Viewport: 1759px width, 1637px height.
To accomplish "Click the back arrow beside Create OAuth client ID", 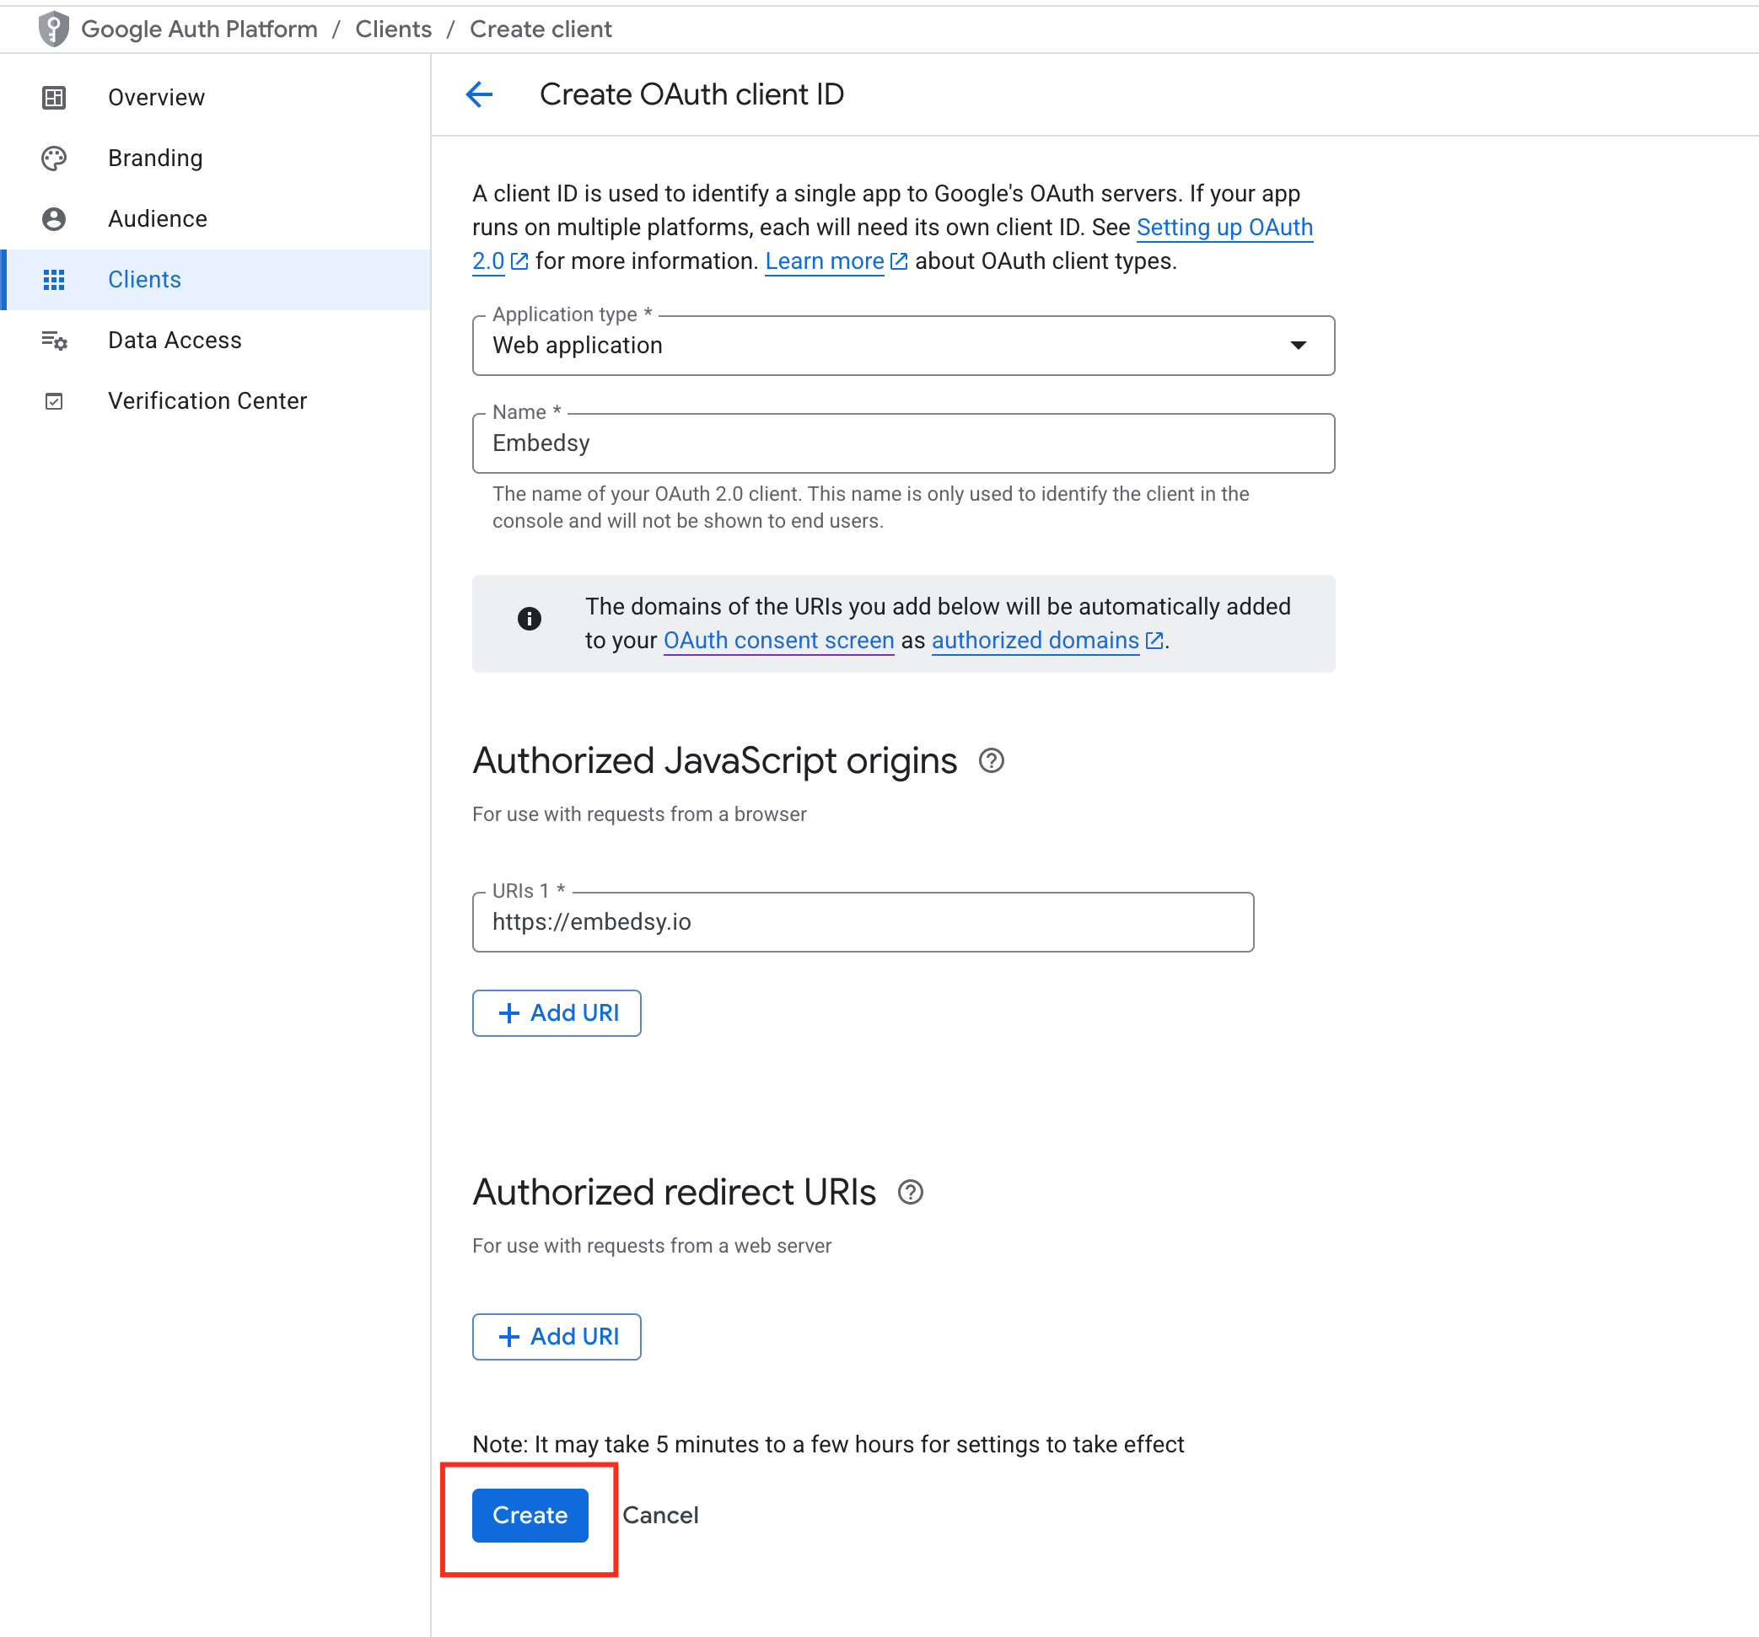I will [478, 94].
